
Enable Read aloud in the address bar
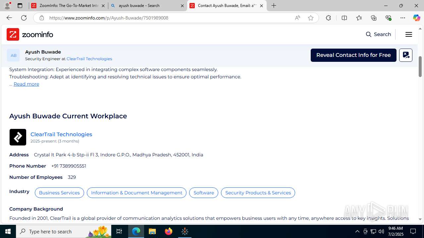point(297,18)
